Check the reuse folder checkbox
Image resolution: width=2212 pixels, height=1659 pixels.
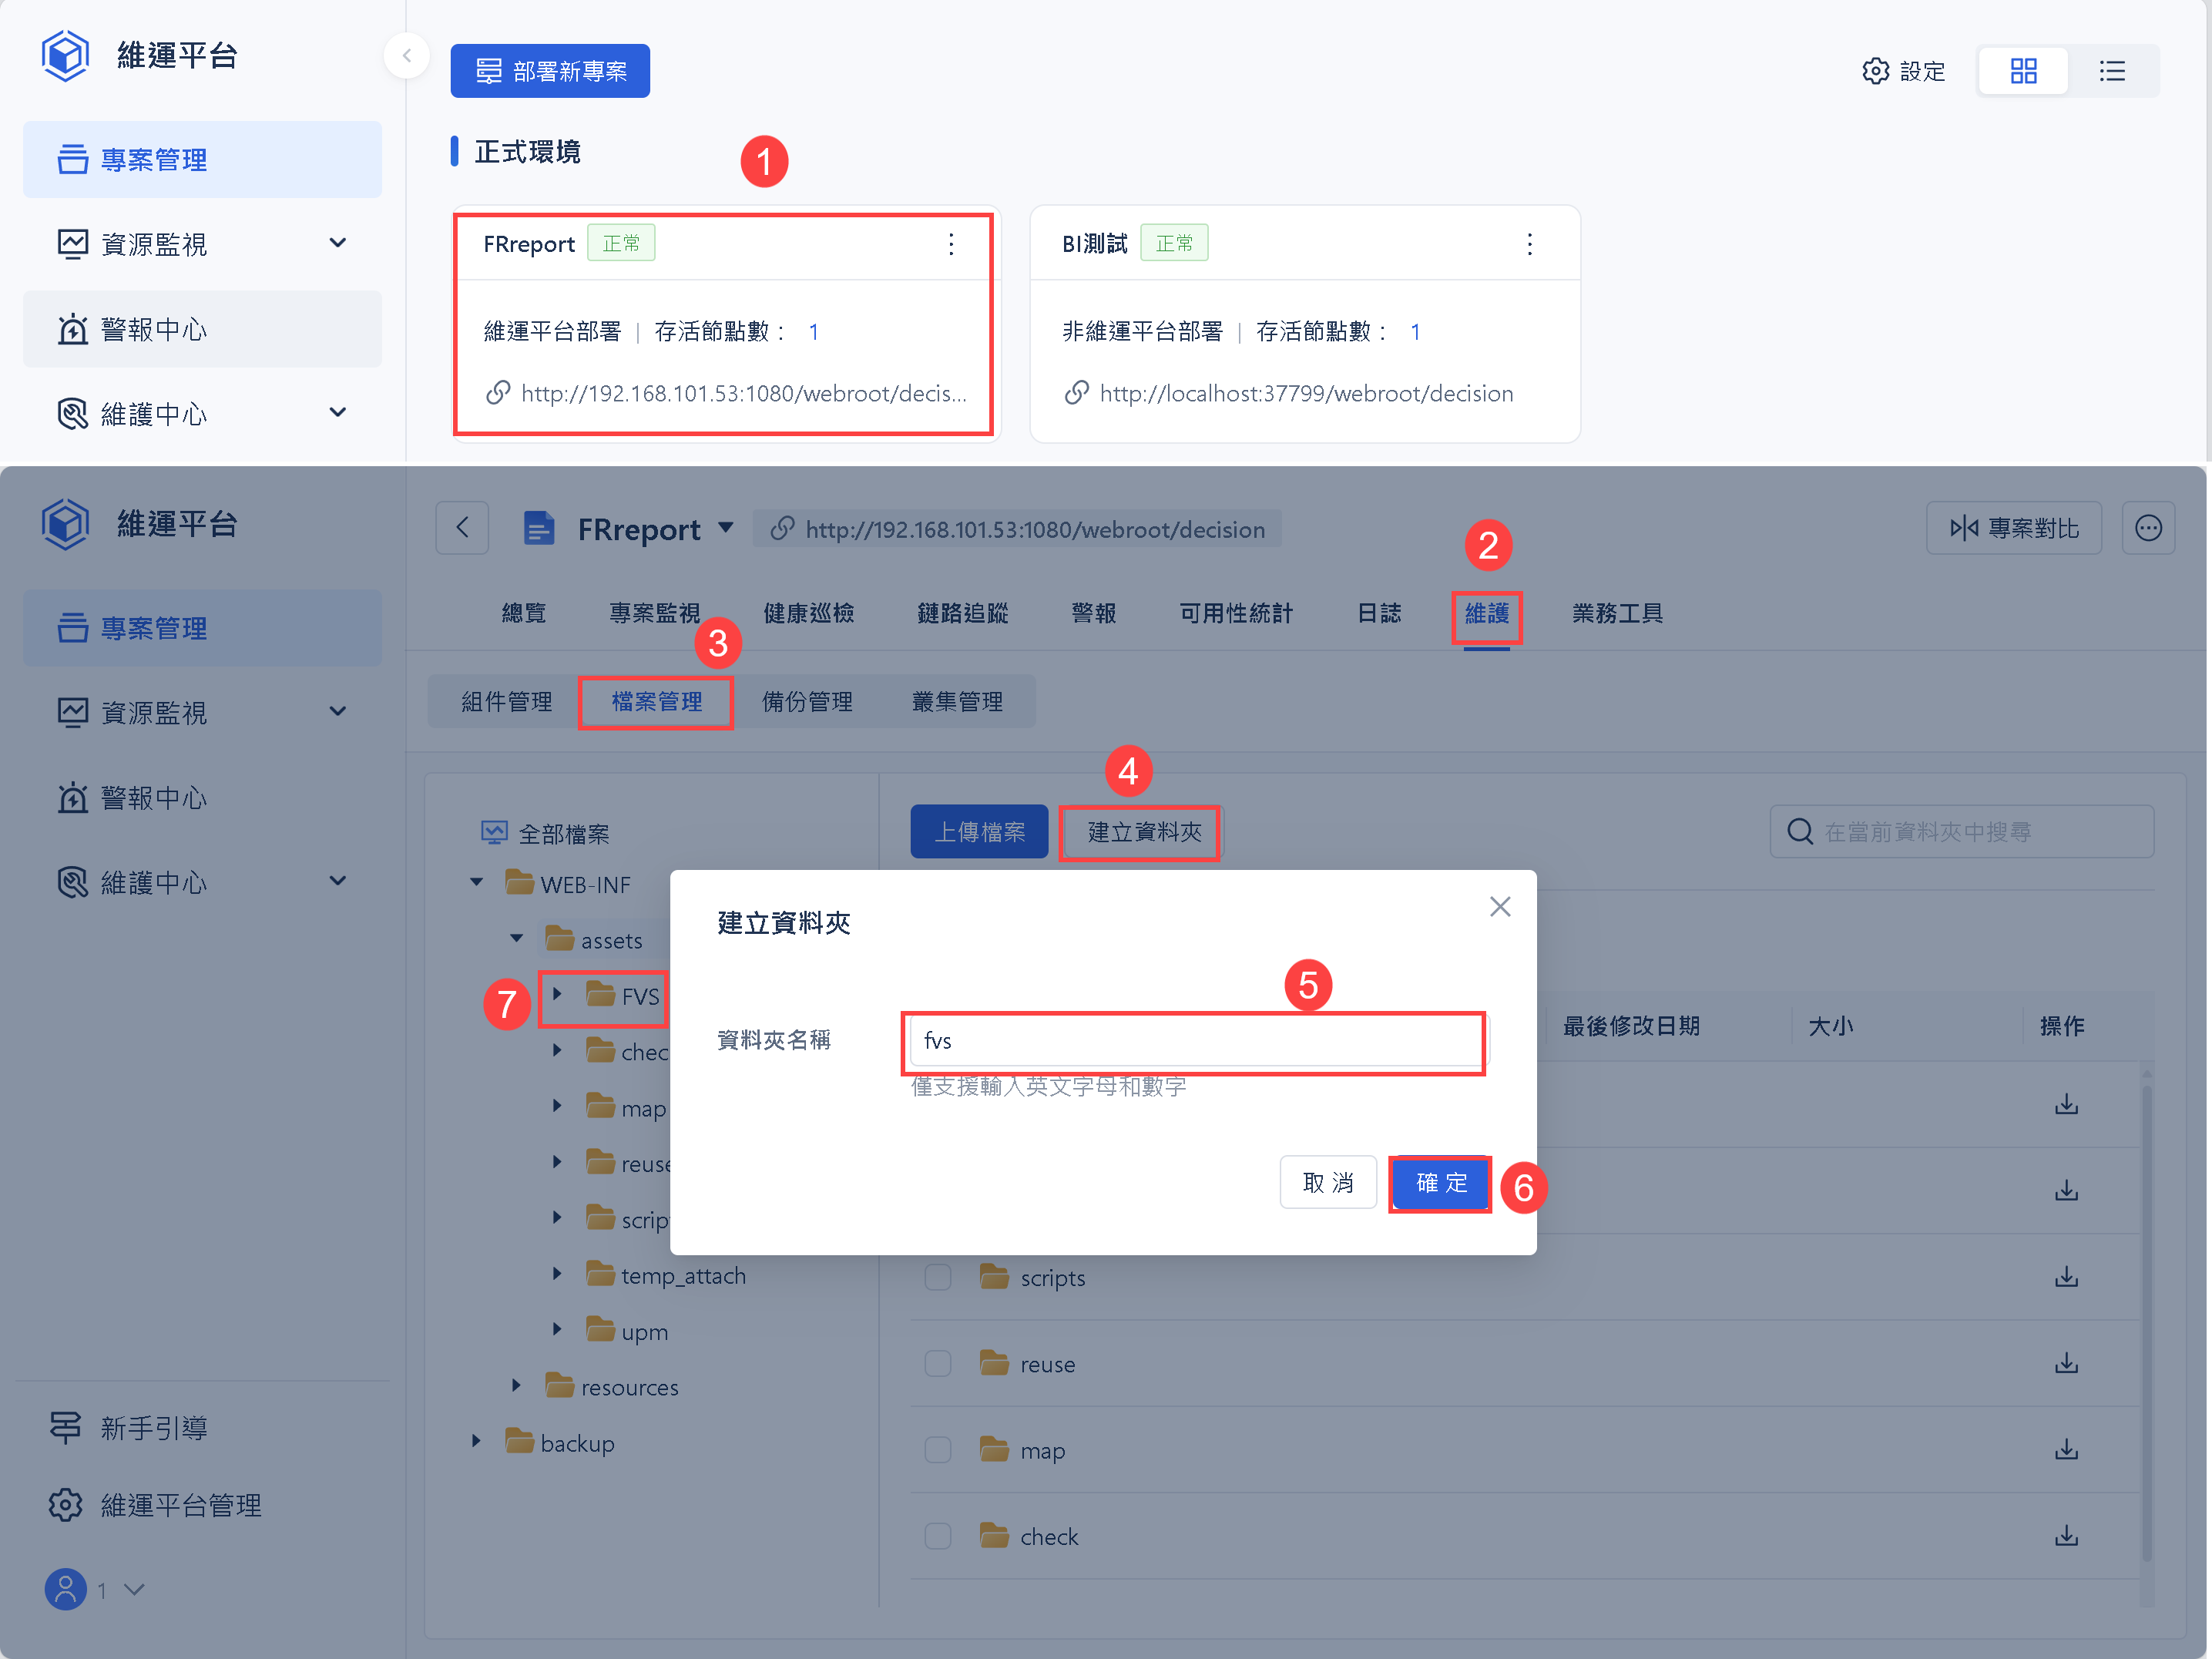pos(937,1363)
